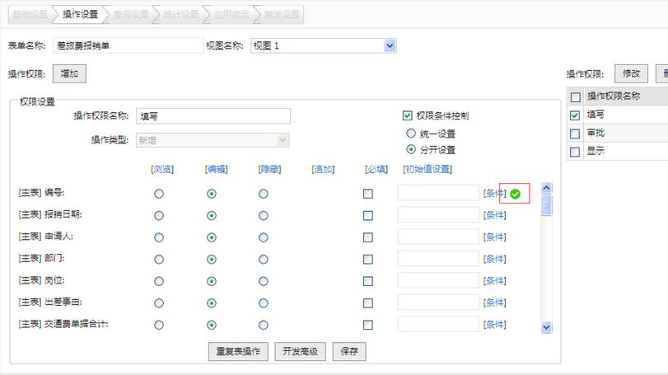This screenshot has width=668, height=375.
Task: Check the 必填 box for 编号 row
Action: (368, 194)
